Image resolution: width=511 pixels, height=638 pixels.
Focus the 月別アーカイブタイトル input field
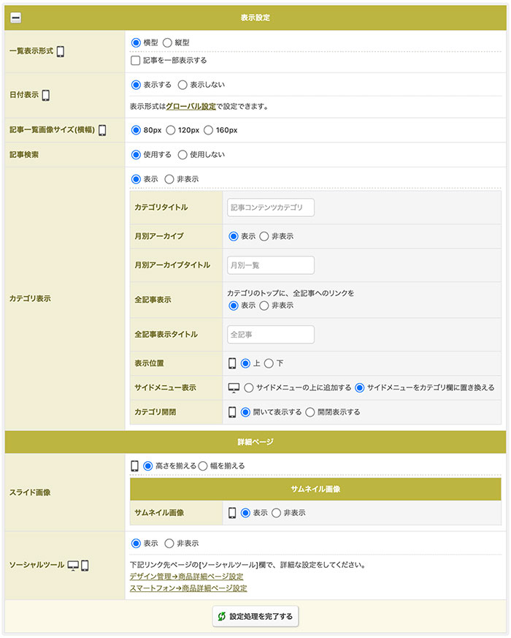270,265
